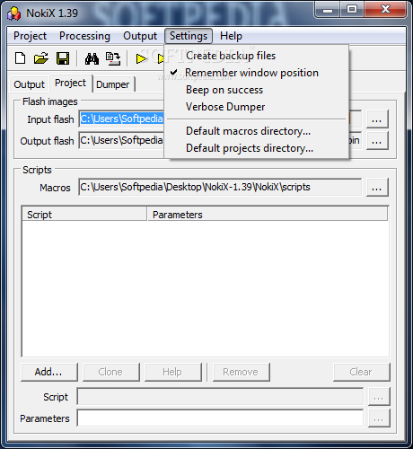Click the Open project folder icon

tap(41, 58)
